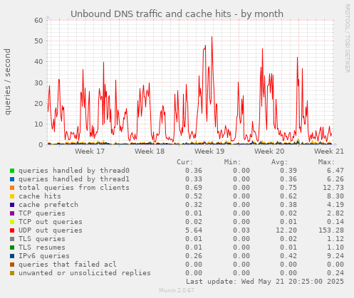
Task: Click the red UDP out queries swatch
Action: pyautogui.click(x=12, y=230)
